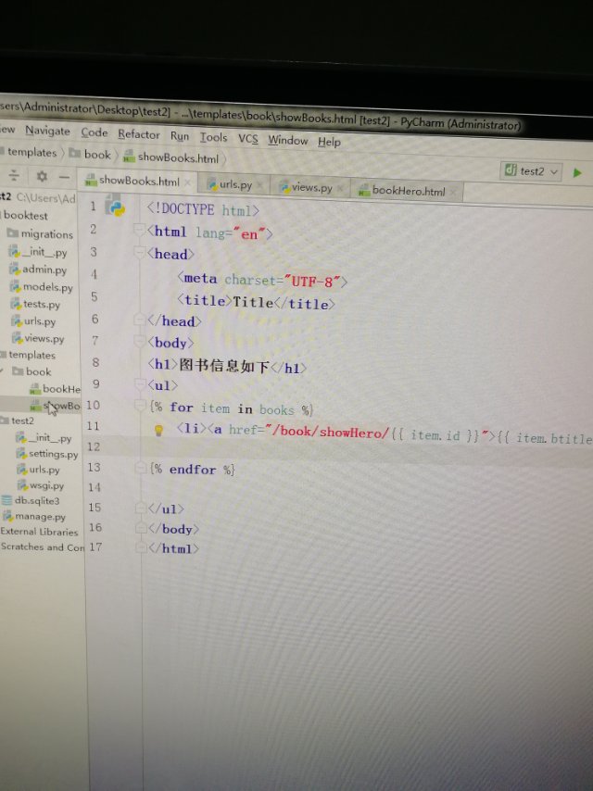Hide the project tool window

click(x=64, y=177)
